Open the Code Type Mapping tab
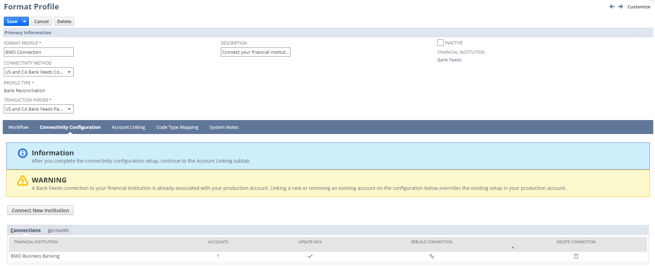Viewport: 655px width, 267px height. pyautogui.click(x=177, y=127)
